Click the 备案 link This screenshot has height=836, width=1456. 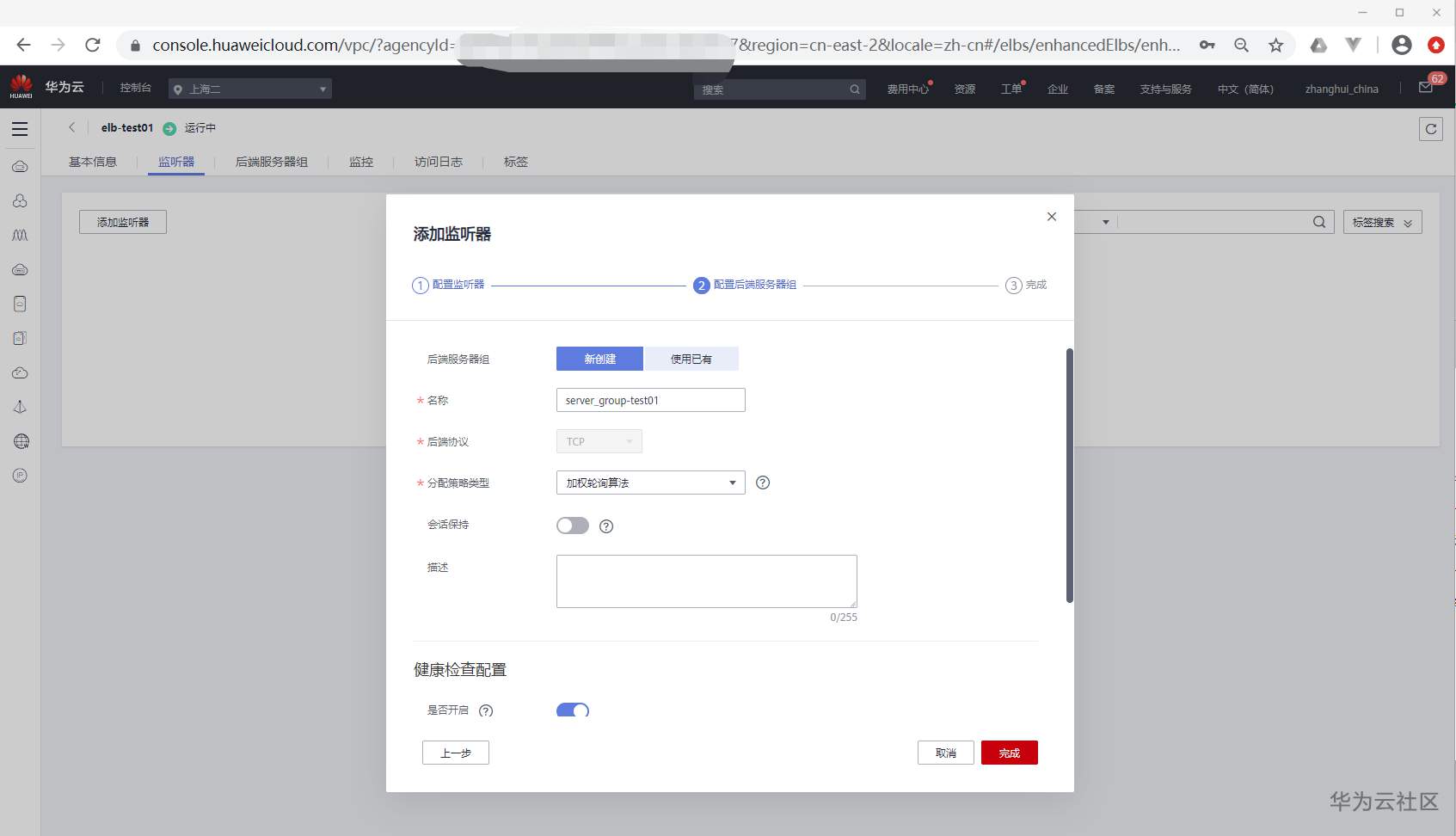[1104, 89]
